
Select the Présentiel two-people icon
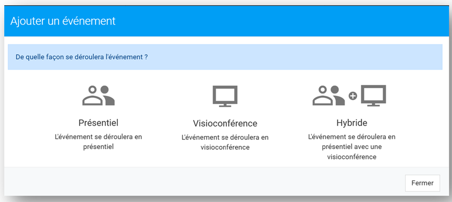tap(98, 95)
